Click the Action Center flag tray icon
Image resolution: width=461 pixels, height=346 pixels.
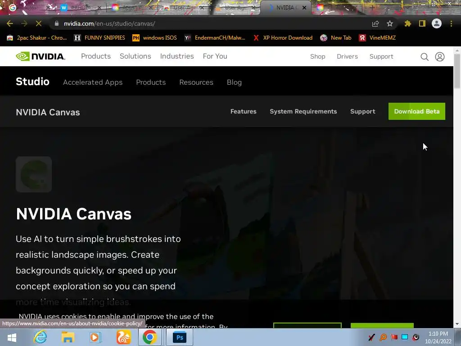(x=394, y=337)
